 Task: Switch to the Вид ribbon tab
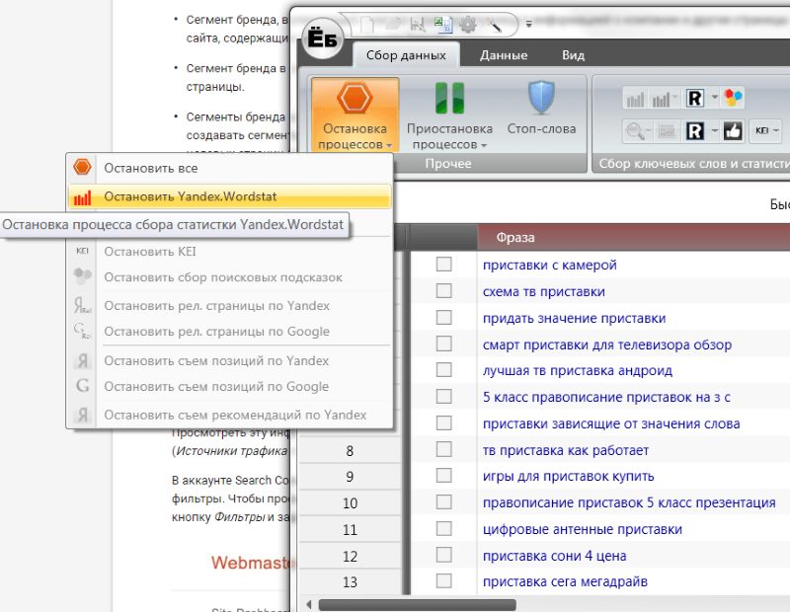(573, 55)
